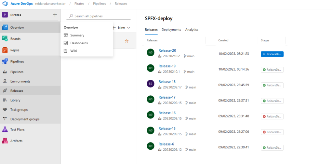Open the Release-19 link
The width and height of the screenshot is (333, 164).
click(167, 66)
